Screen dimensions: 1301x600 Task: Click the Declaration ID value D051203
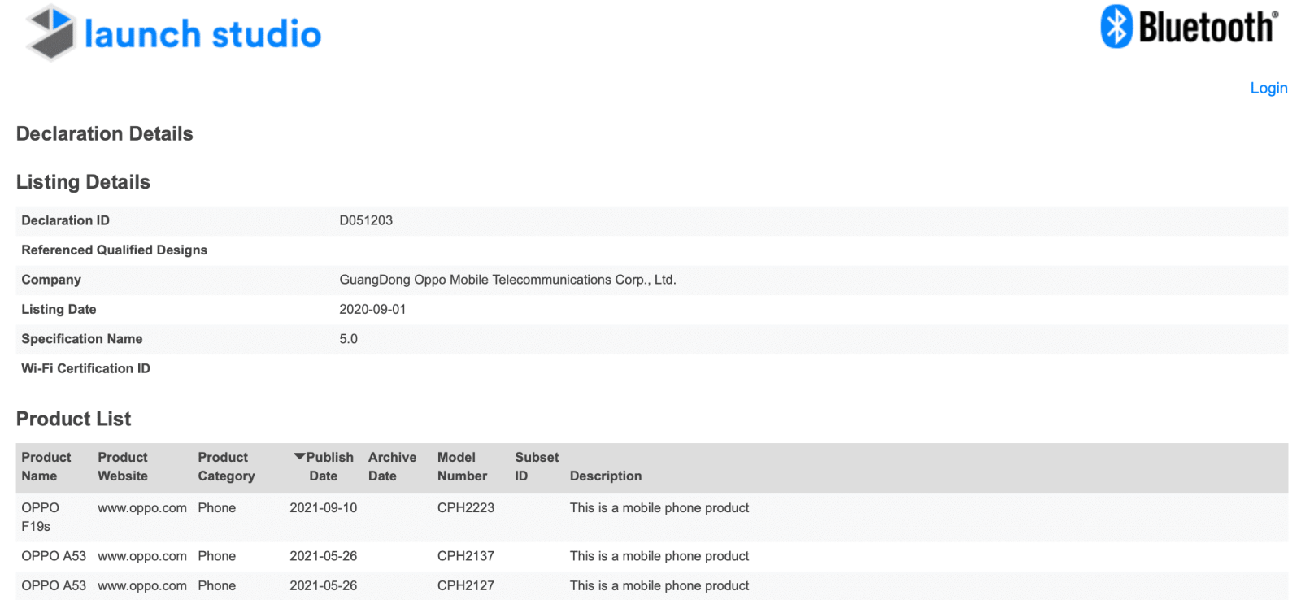pos(366,220)
